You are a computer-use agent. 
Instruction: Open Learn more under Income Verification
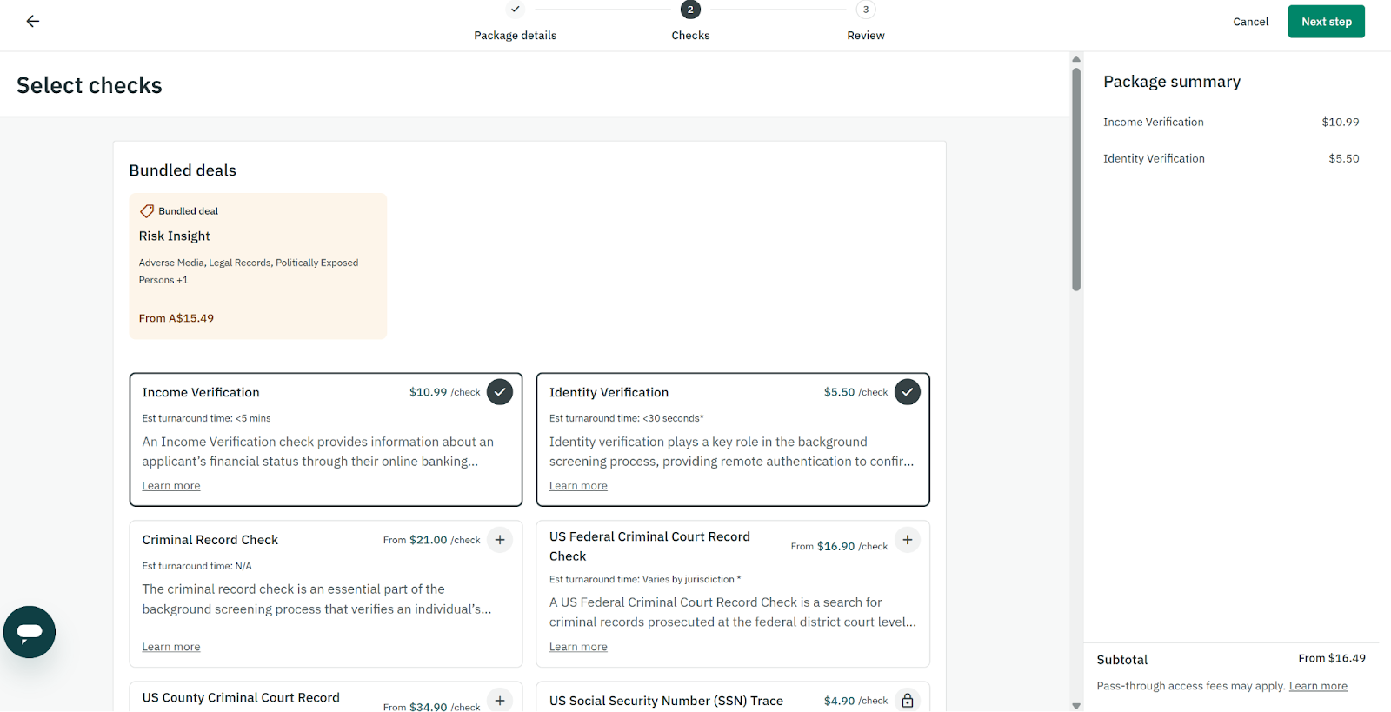click(171, 486)
